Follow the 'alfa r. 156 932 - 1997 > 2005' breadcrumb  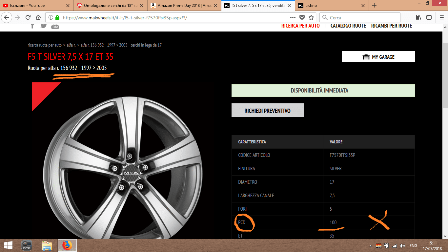click(104, 45)
